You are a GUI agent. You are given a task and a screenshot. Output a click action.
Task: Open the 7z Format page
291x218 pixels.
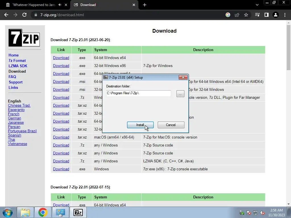click(x=17, y=61)
